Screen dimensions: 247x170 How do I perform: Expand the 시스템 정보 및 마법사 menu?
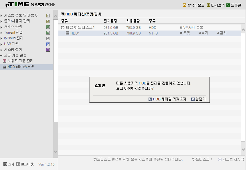pos(1,15)
